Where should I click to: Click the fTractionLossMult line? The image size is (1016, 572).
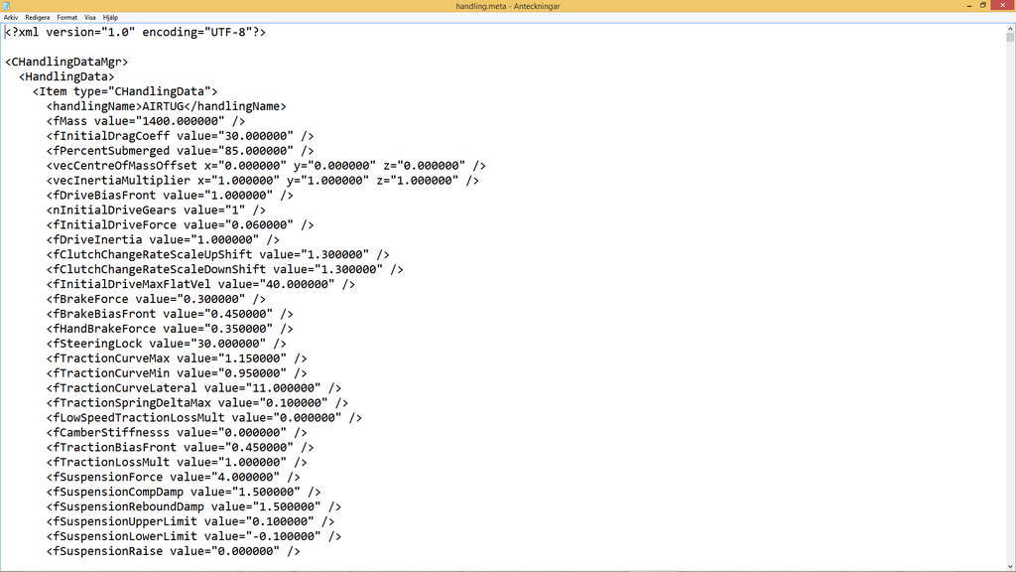(x=177, y=463)
